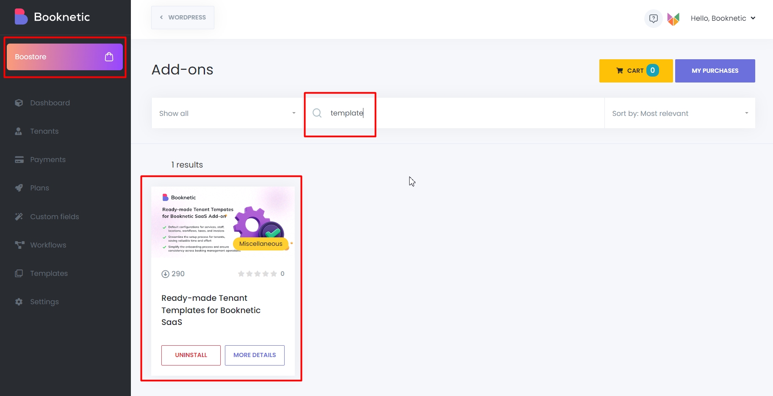Click the Booknetic logo icon
773x396 pixels.
click(21, 17)
